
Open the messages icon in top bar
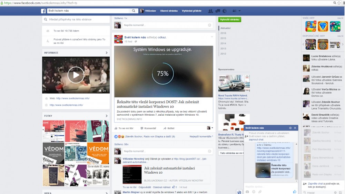click(218, 11)
